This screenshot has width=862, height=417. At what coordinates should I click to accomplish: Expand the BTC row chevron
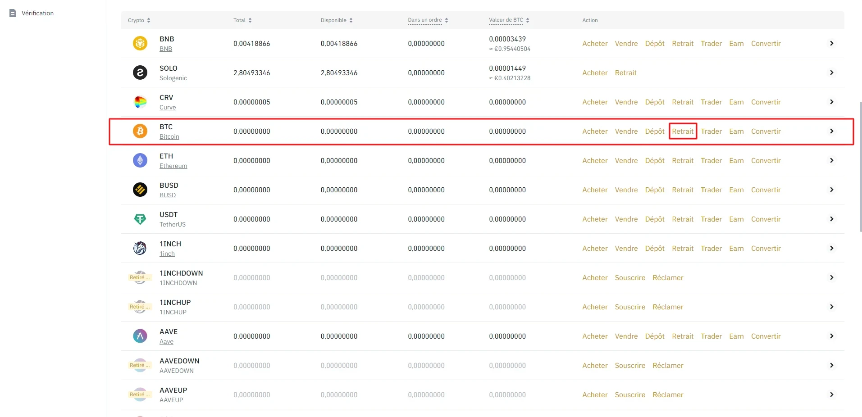point(832,131)
